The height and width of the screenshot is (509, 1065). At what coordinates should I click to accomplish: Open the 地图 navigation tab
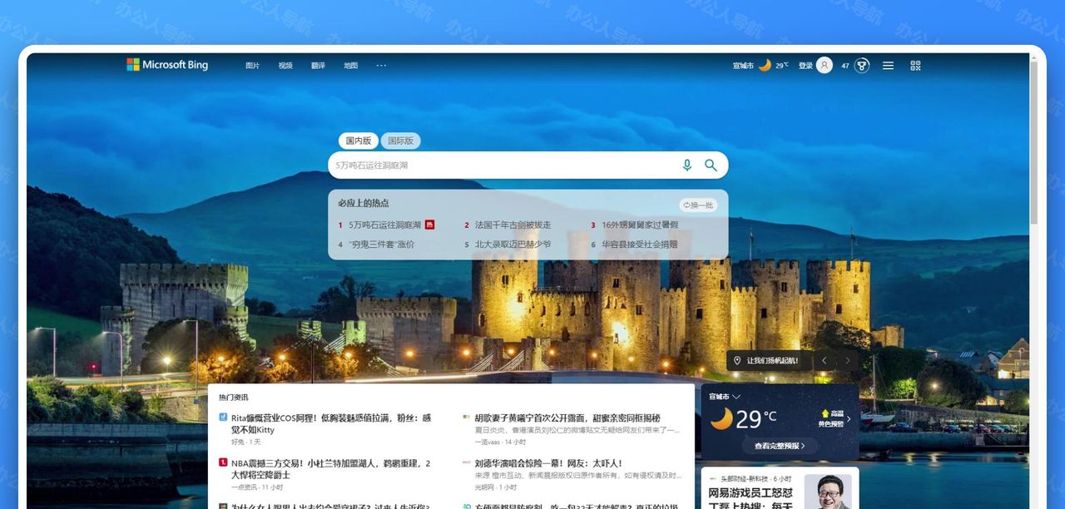click(x=350, y=65)
